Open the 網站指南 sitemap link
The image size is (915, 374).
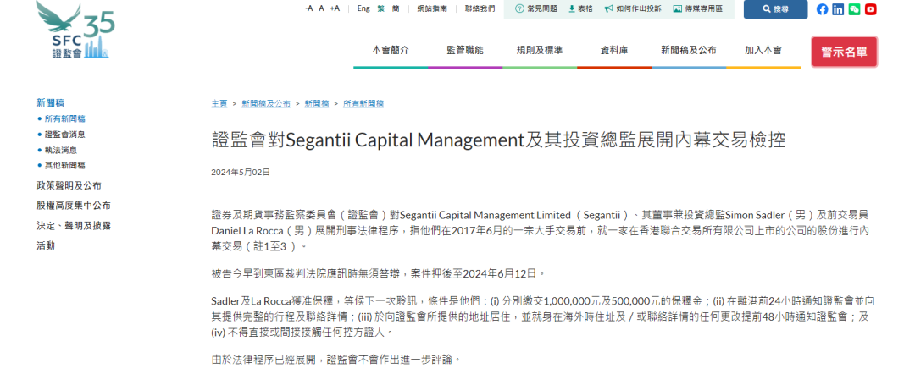[x=432, y=8]
